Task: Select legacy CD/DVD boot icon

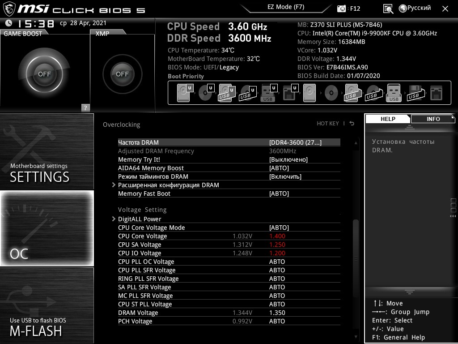Action: (x=331, y=93)
